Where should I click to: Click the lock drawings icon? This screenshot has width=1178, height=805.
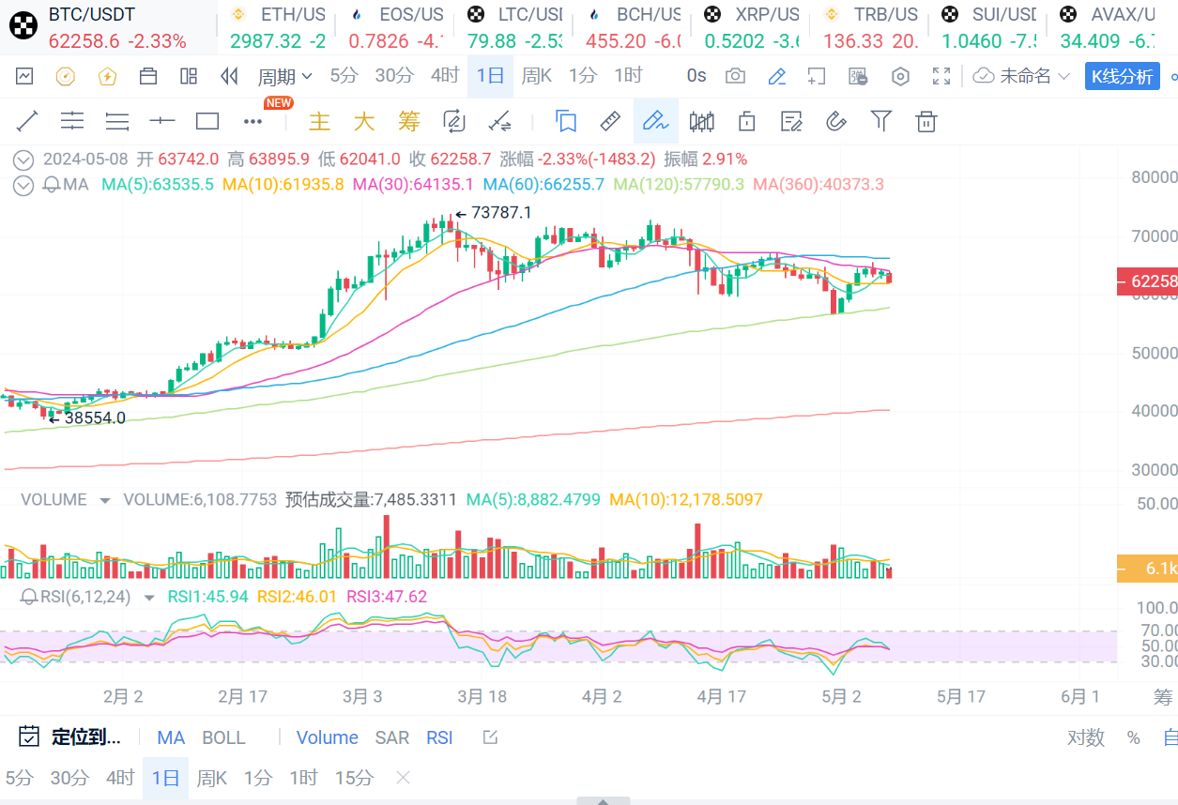coord(747,121)
